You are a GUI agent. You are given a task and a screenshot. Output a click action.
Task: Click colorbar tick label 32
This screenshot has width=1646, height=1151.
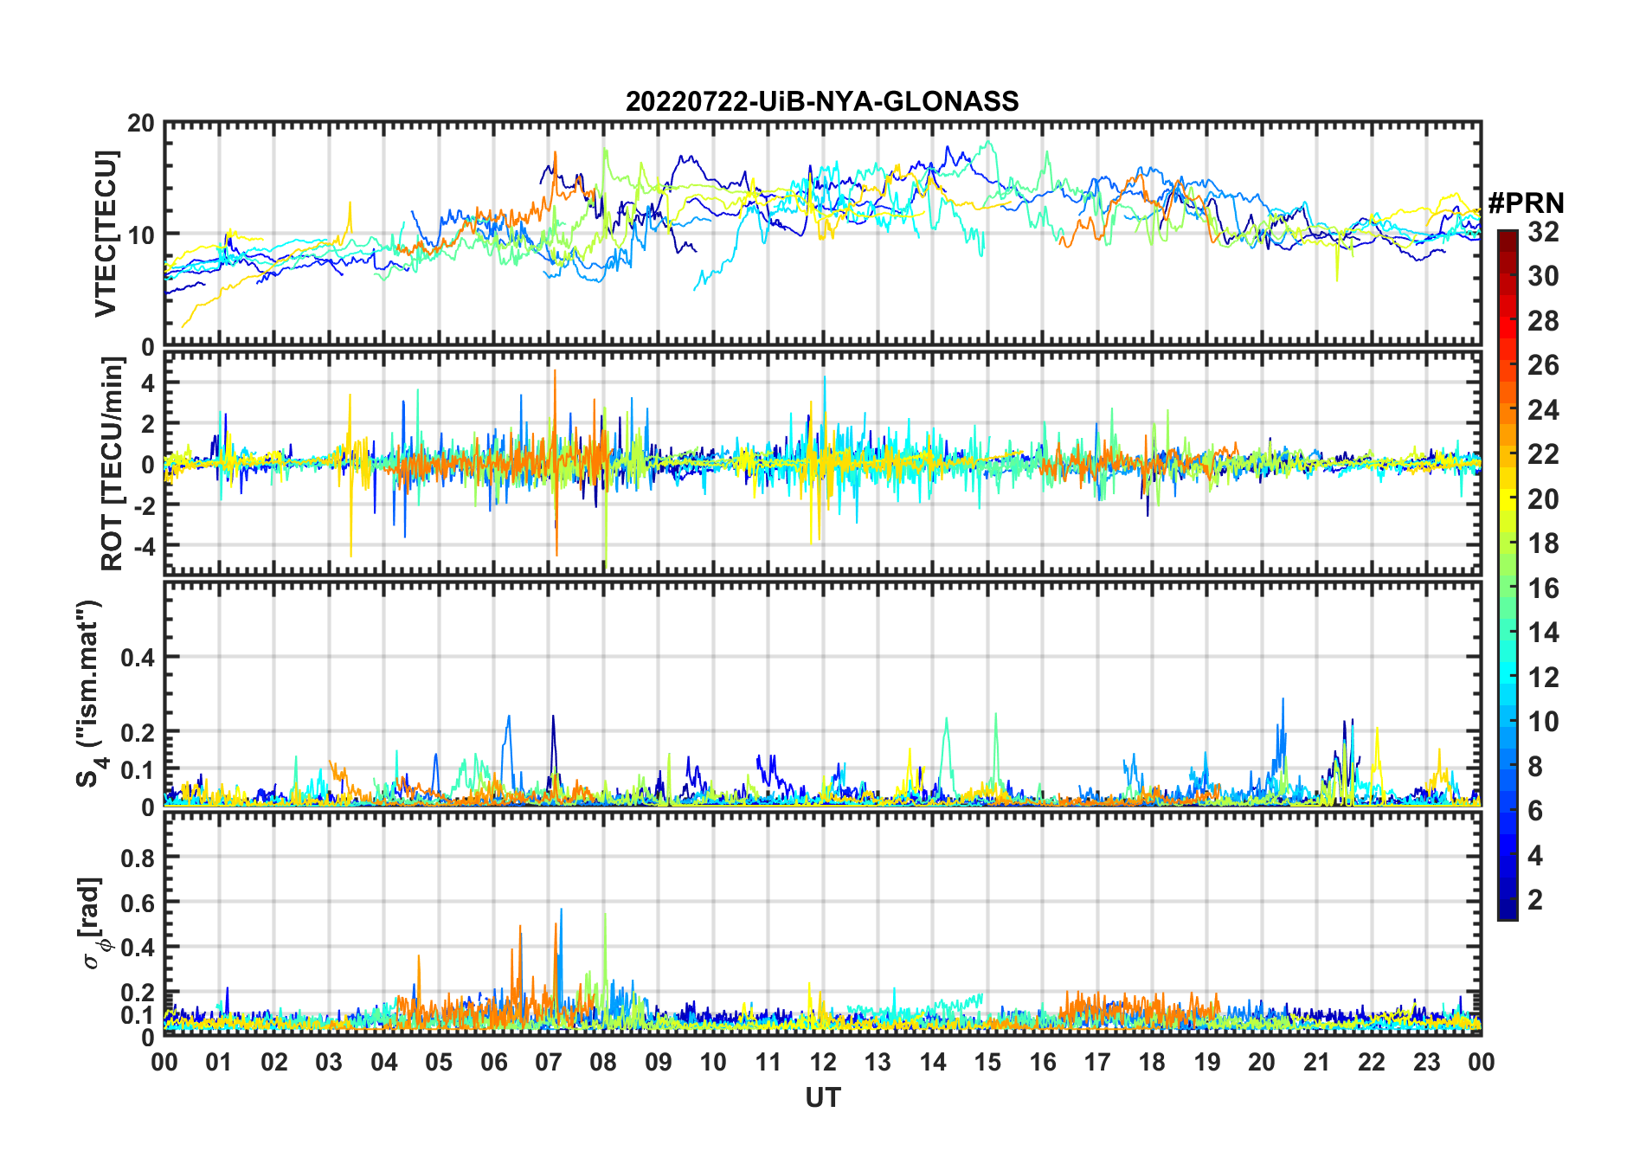click(x=1543, y=232)
